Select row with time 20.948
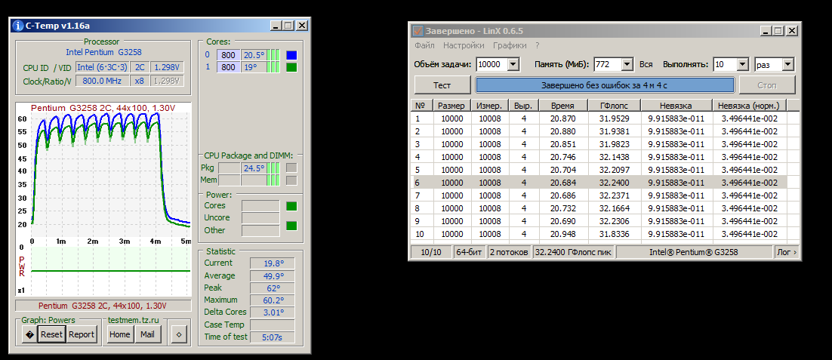 [599, 234]
